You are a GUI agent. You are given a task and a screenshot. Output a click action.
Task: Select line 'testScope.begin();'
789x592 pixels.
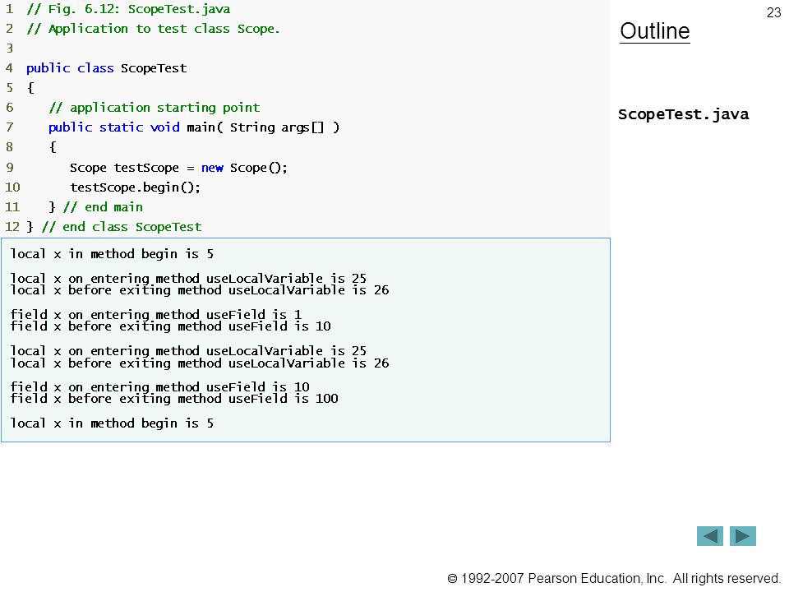point(135,187)
